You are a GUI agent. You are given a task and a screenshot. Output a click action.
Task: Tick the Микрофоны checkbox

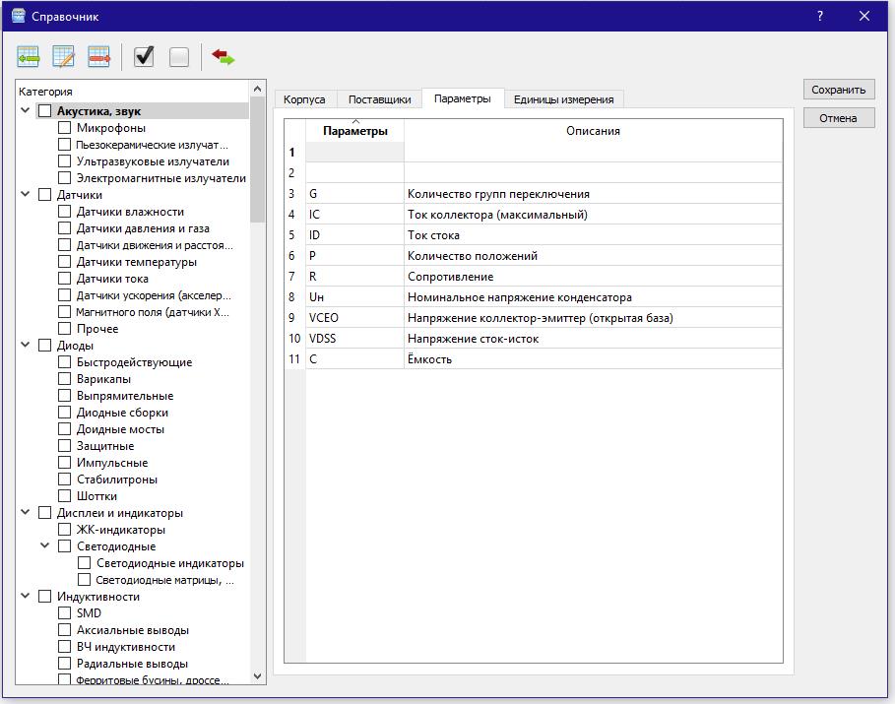tap(65, 128)
